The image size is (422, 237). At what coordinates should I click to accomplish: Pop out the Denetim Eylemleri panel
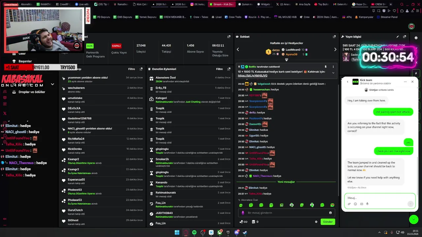coord(228,69)
